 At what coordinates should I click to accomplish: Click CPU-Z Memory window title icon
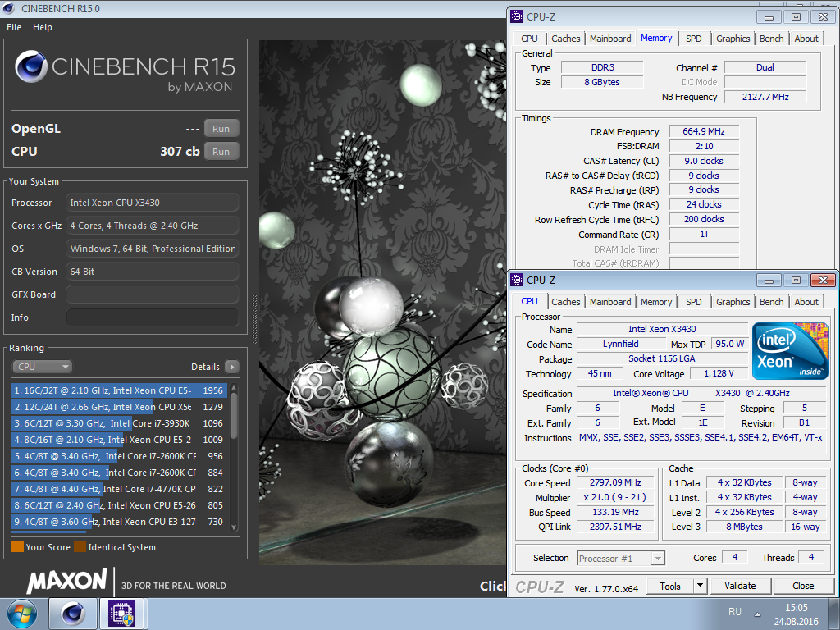517,16
